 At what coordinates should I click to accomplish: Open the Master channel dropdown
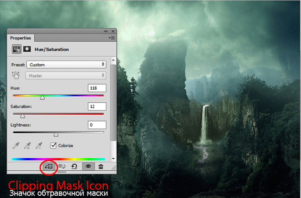pyautogui.click(x=66, y=75)
